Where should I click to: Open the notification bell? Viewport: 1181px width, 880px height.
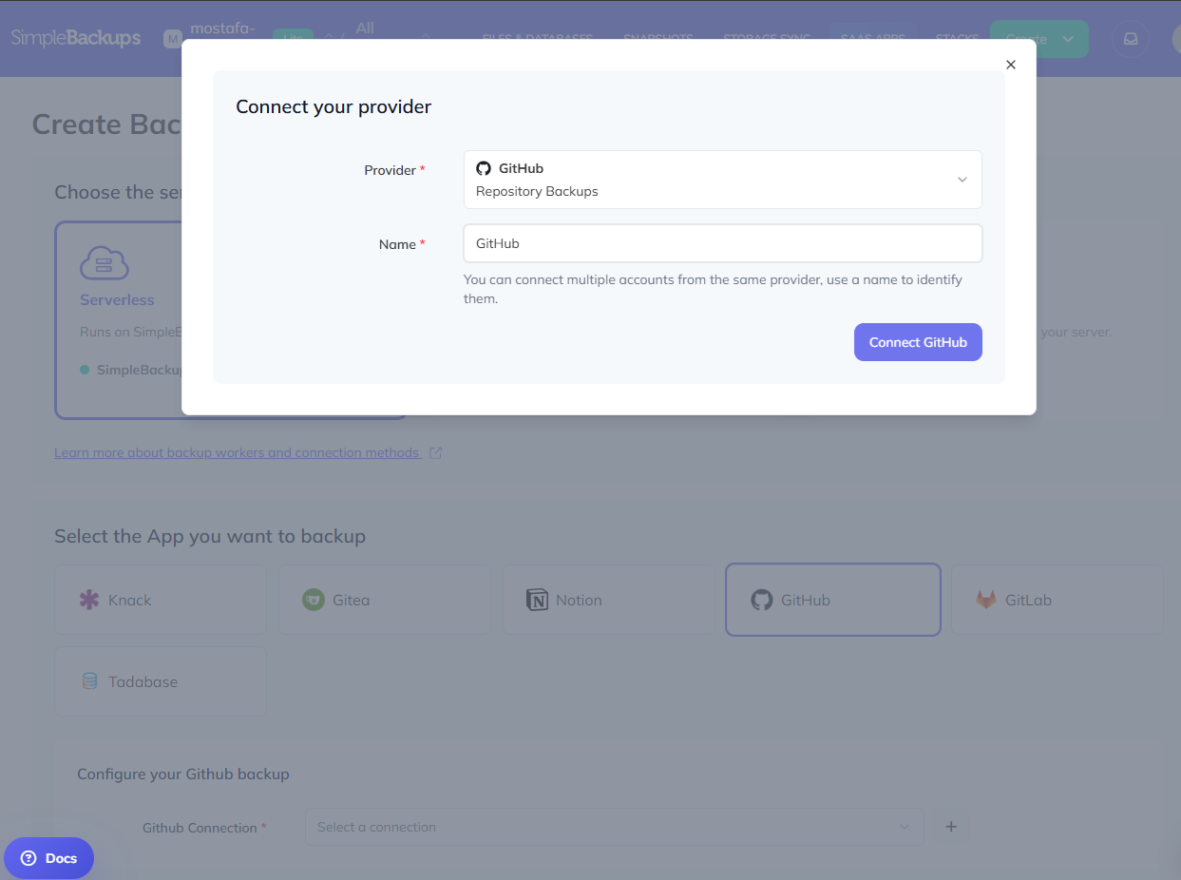1130,38
